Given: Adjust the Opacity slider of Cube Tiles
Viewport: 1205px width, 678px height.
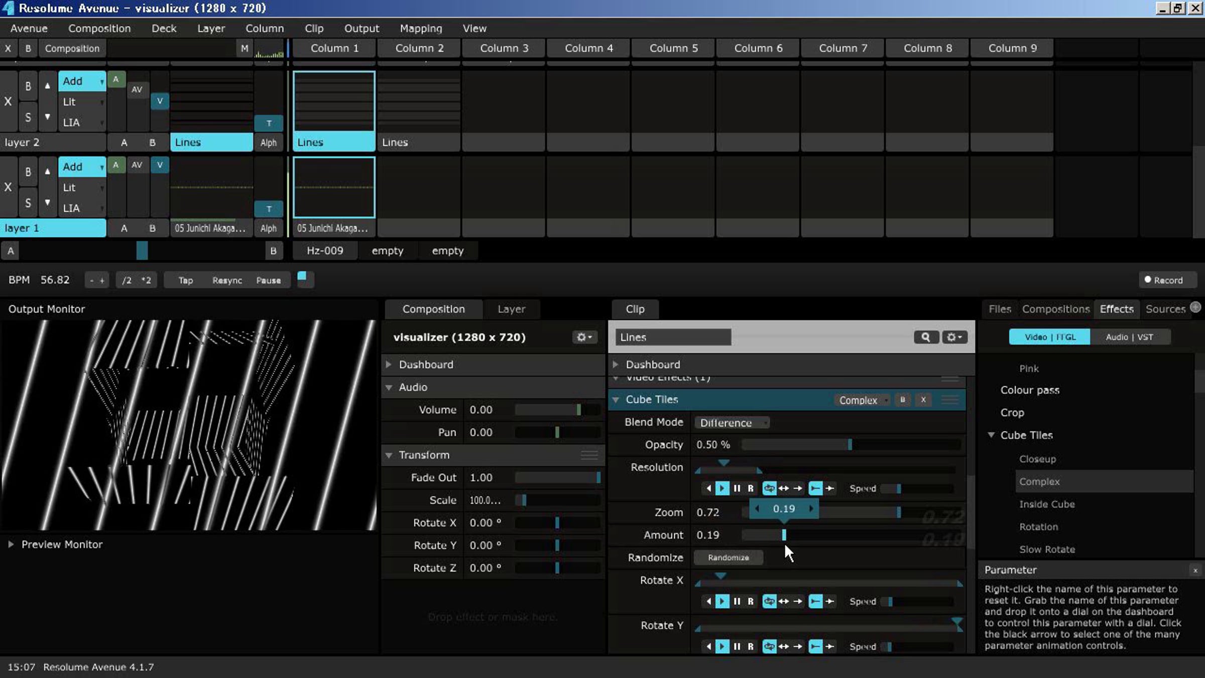Looking at the screenshot, I should click(x=850, y=444).
